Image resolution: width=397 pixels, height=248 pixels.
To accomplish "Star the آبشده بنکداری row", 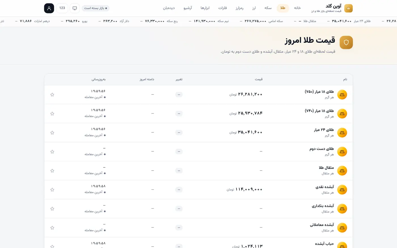I will pos(52,209).
